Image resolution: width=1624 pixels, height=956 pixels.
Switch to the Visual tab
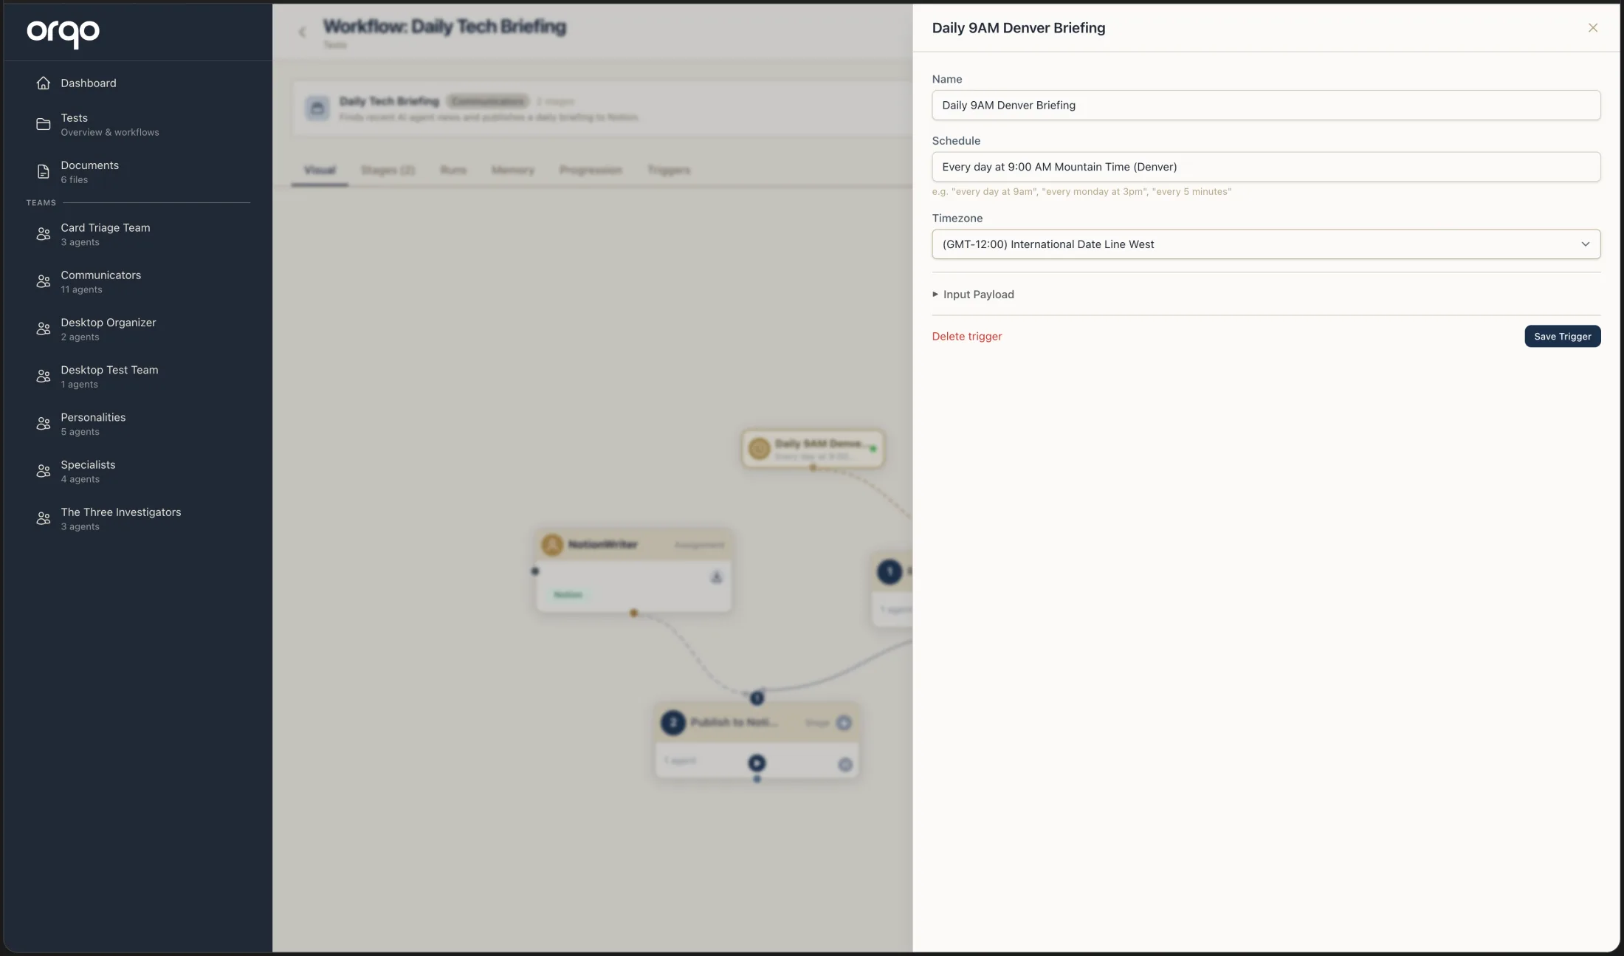click(320, 170)
